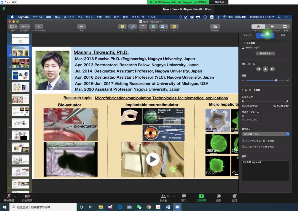Unmute the microphone in Zoom
The height and width of the screenshot is (211, 298).
click(9, 196)
